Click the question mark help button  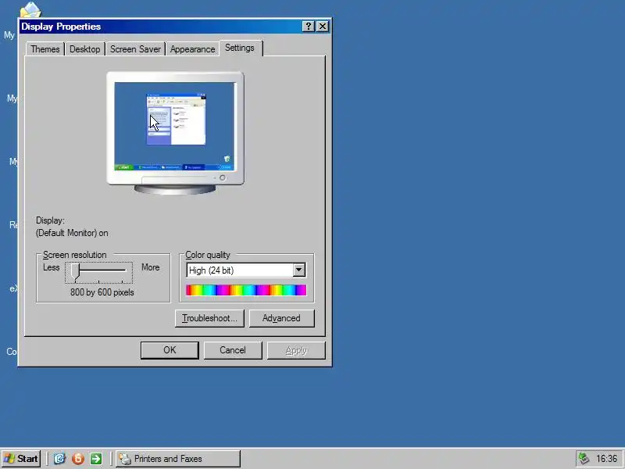308,27
